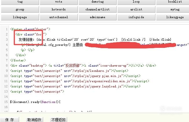Click the hotwords button
Viewport: 189px width, 122px height.
click(x=59, y=9)
